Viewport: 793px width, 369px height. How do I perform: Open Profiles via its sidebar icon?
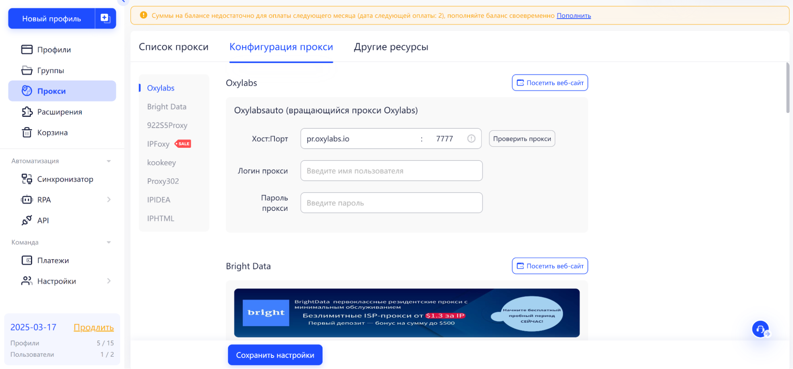27,50
